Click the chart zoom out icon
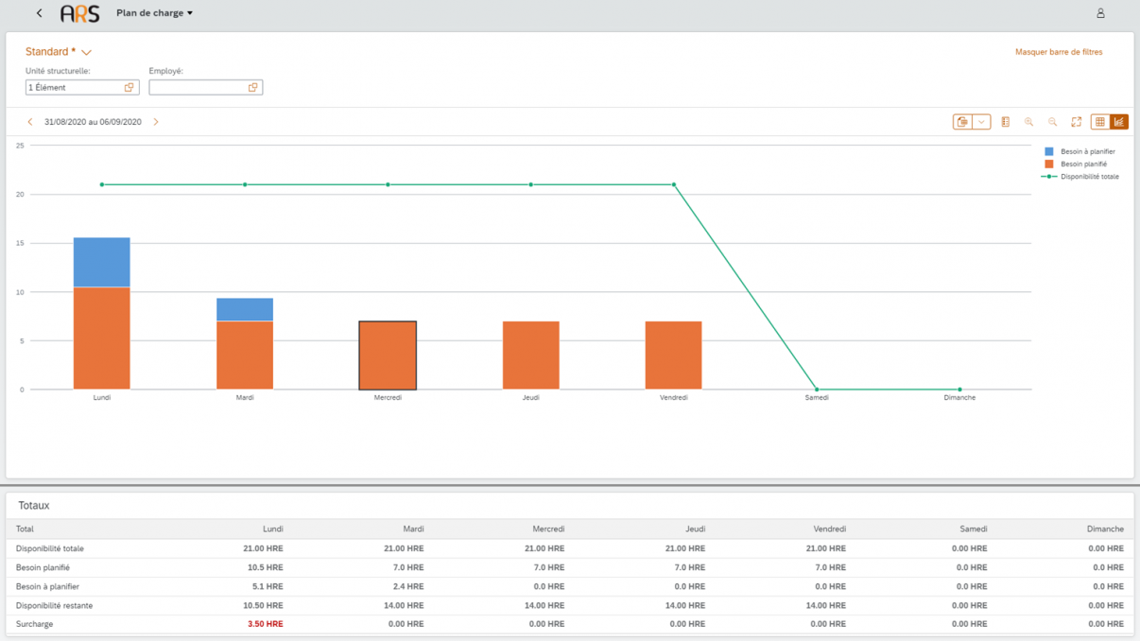The image size is (1140, 641). [1052, 122]
